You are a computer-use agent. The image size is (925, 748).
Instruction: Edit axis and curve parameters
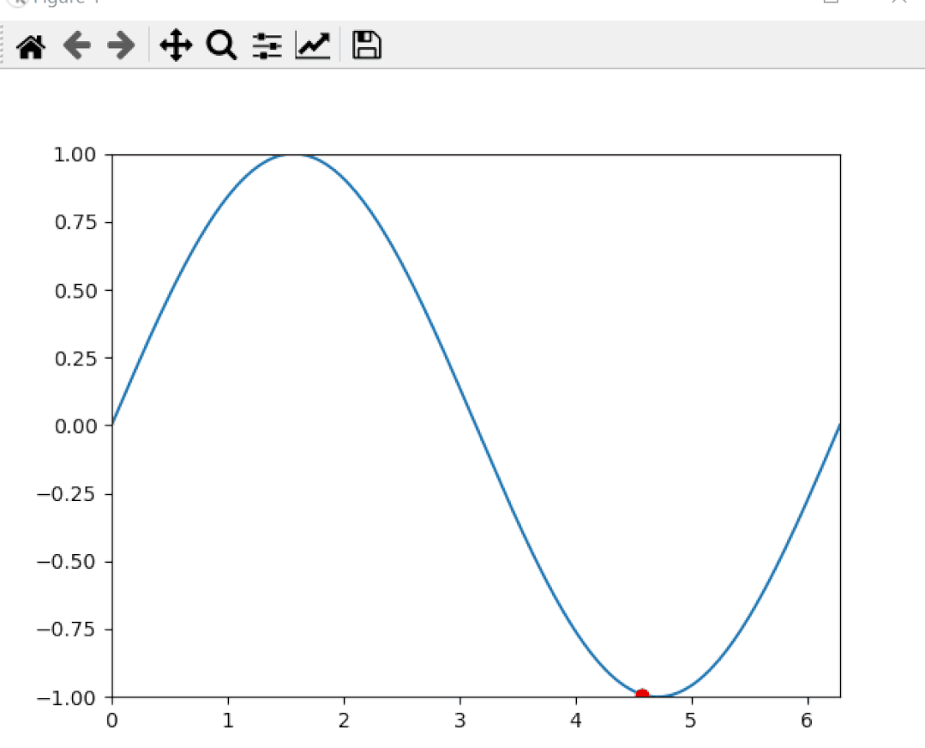click(x=313, y=45)
